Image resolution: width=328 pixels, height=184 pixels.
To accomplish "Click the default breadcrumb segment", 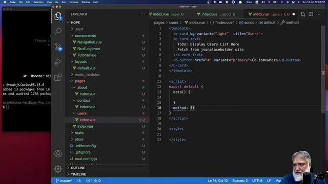I will point(267,22).
